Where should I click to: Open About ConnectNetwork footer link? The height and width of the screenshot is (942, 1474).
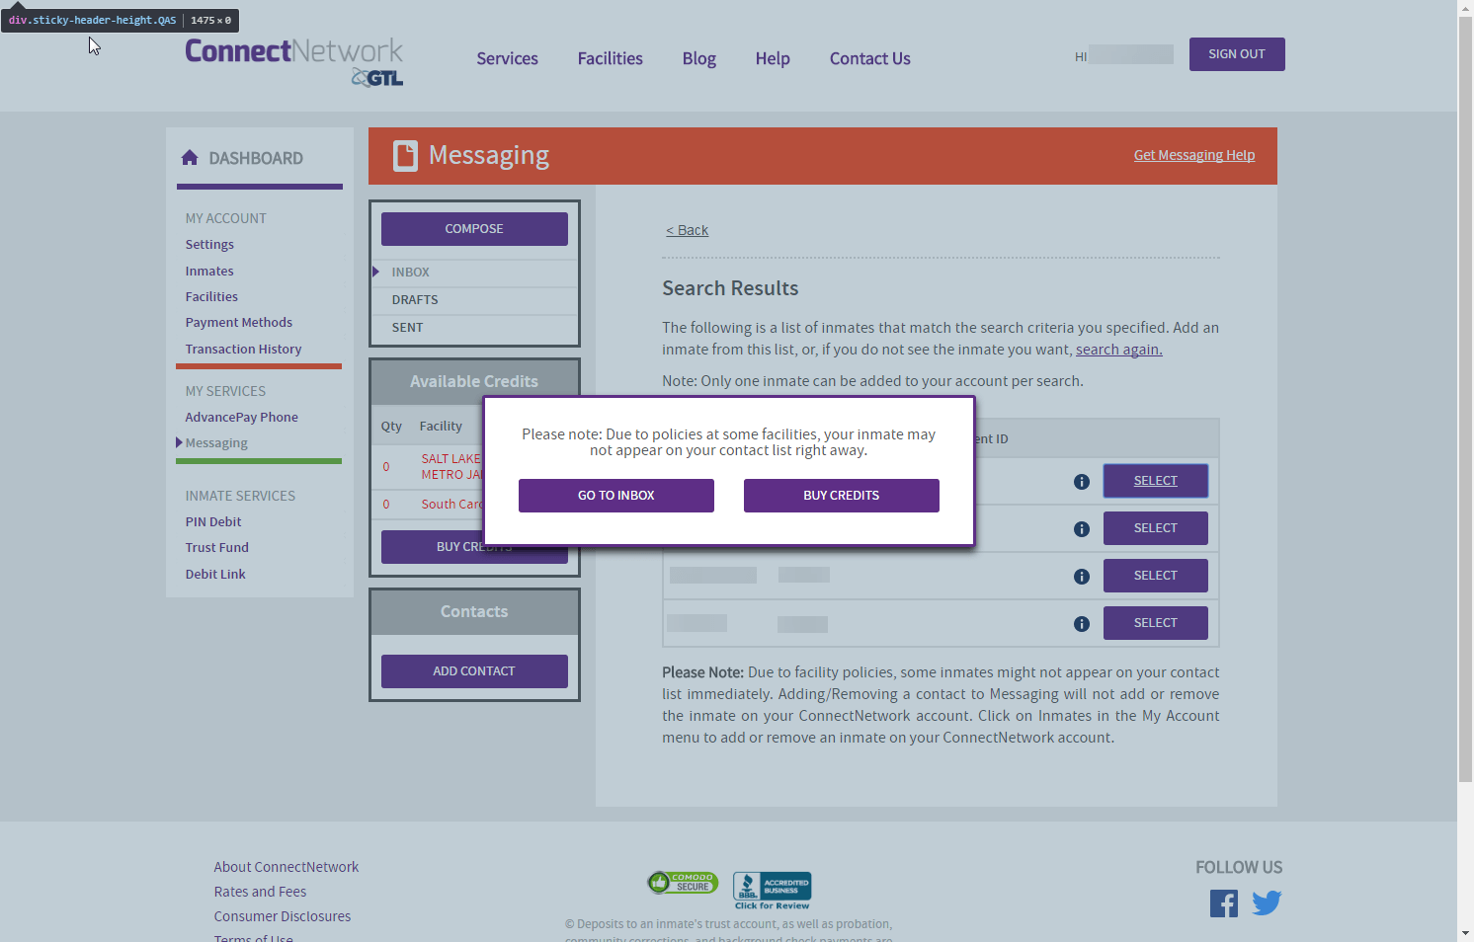(x=287, y=867)
